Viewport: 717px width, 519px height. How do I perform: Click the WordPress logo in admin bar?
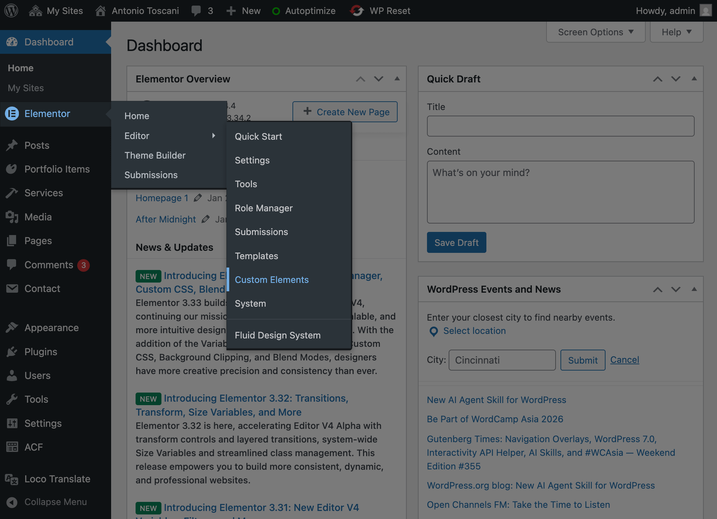click(11, 10)
